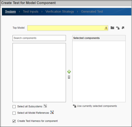This screenshot has height=127, width=132.
Task: Go to the Generated Test step
Action: click(92, 12)
